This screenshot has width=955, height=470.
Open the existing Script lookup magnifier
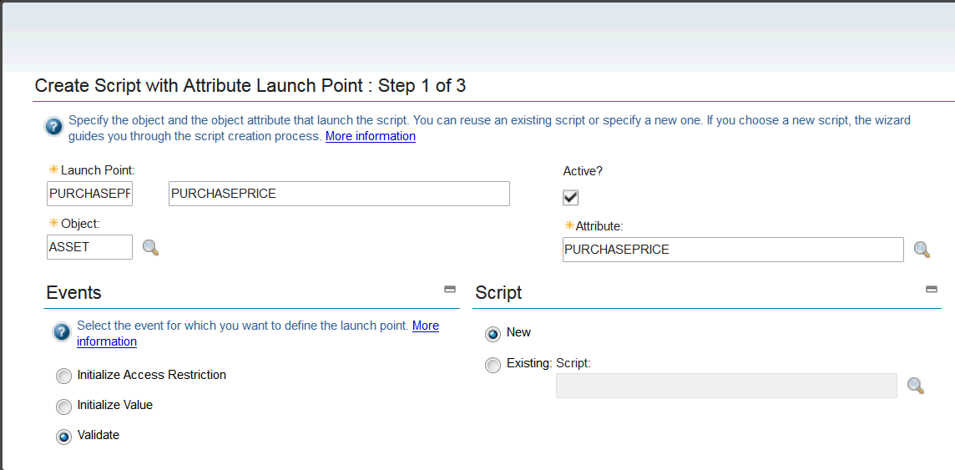click(x=916, y=386)
